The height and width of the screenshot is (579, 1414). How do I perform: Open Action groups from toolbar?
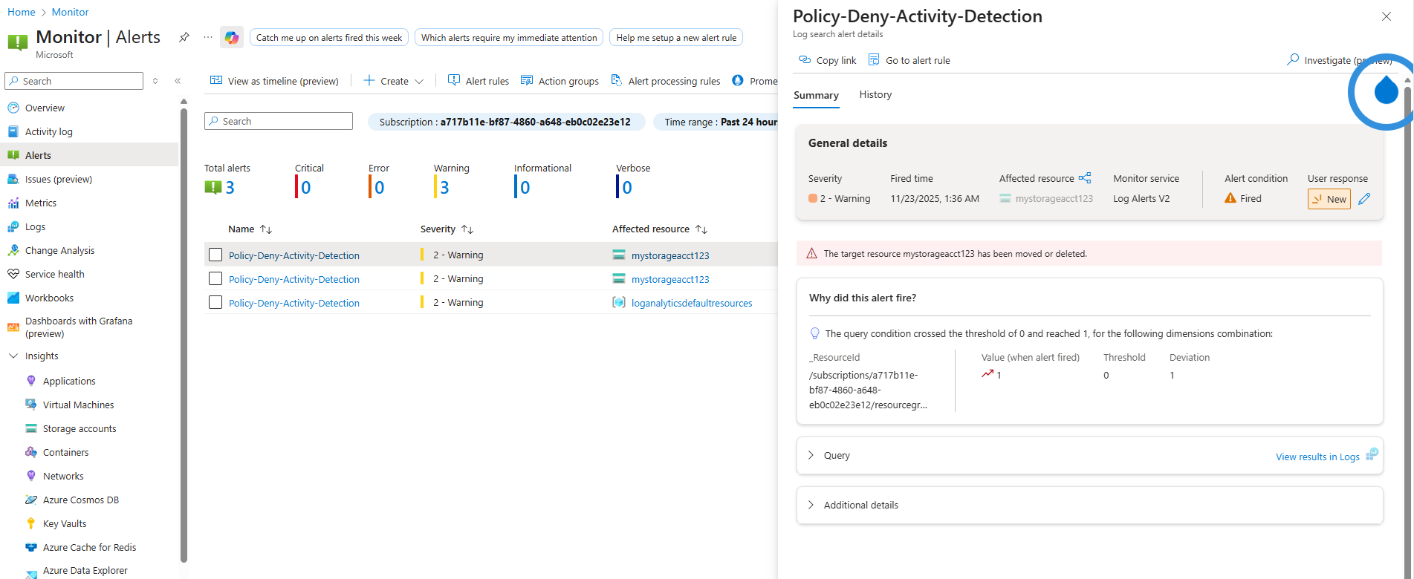560,81
